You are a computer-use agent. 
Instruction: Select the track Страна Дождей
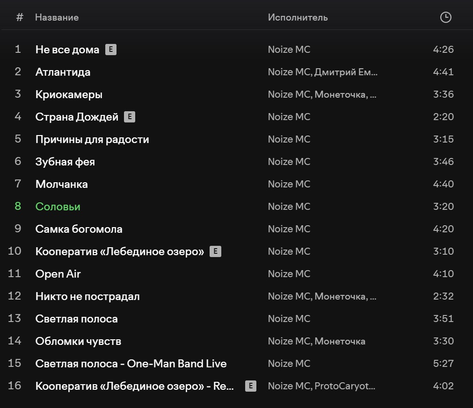point(77,117)
